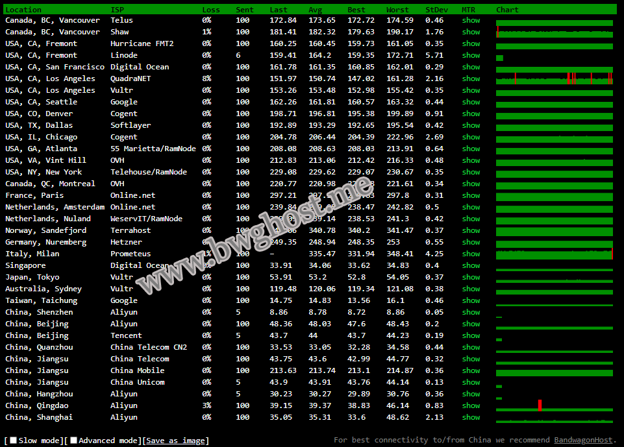Click the Worst column header
The width and height of the screenshot is (624, 447).
click(397, 10)
